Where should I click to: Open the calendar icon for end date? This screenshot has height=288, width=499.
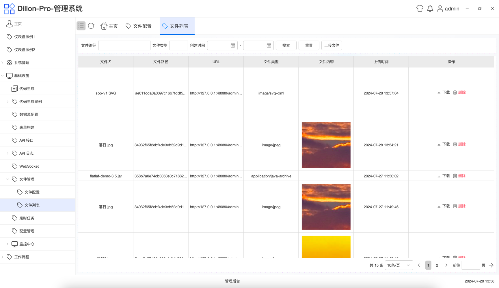click(269, 45)
